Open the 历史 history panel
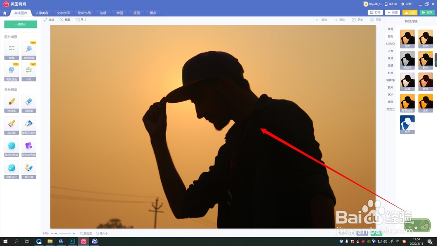Viewport: 437px width, 246px height. pos(357,20)
